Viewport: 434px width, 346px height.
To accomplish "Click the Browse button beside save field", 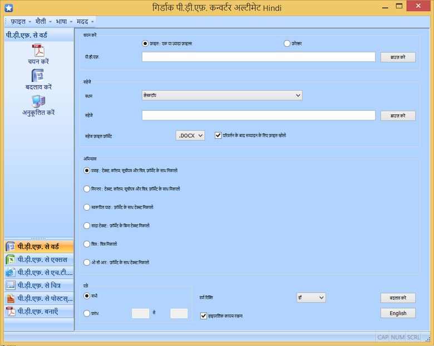I will tap(398, 116).
